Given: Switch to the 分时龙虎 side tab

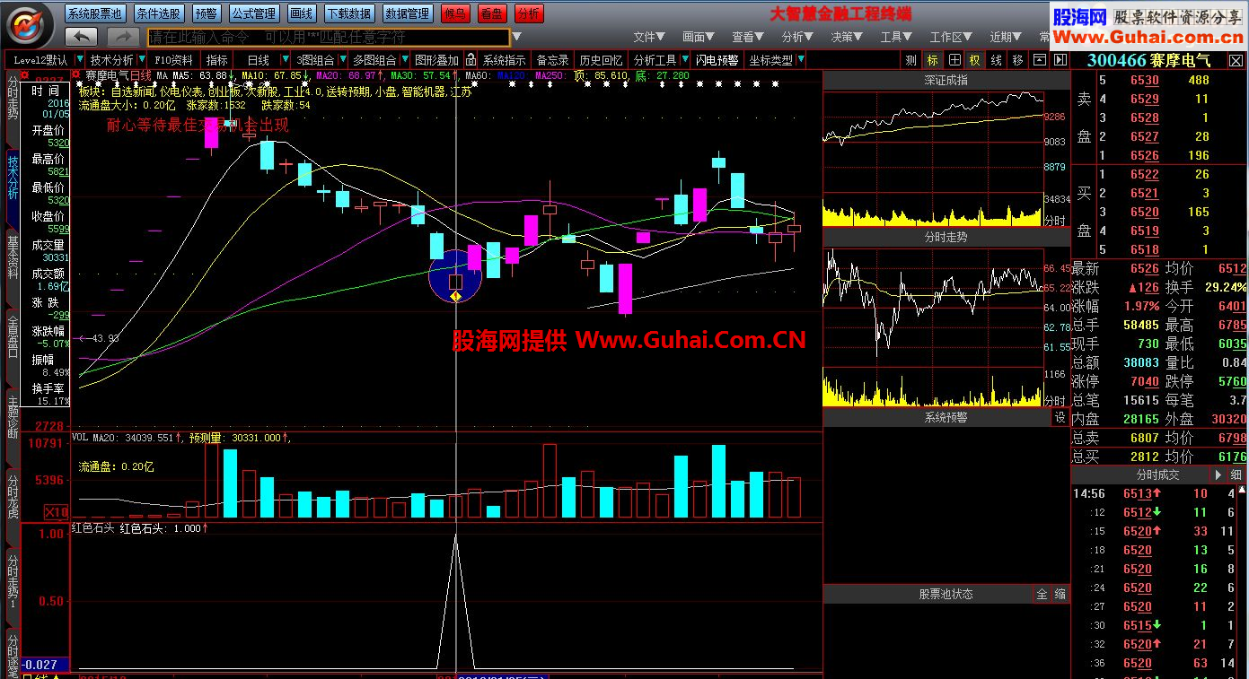Looking at the screenshot, I should 13,496.
